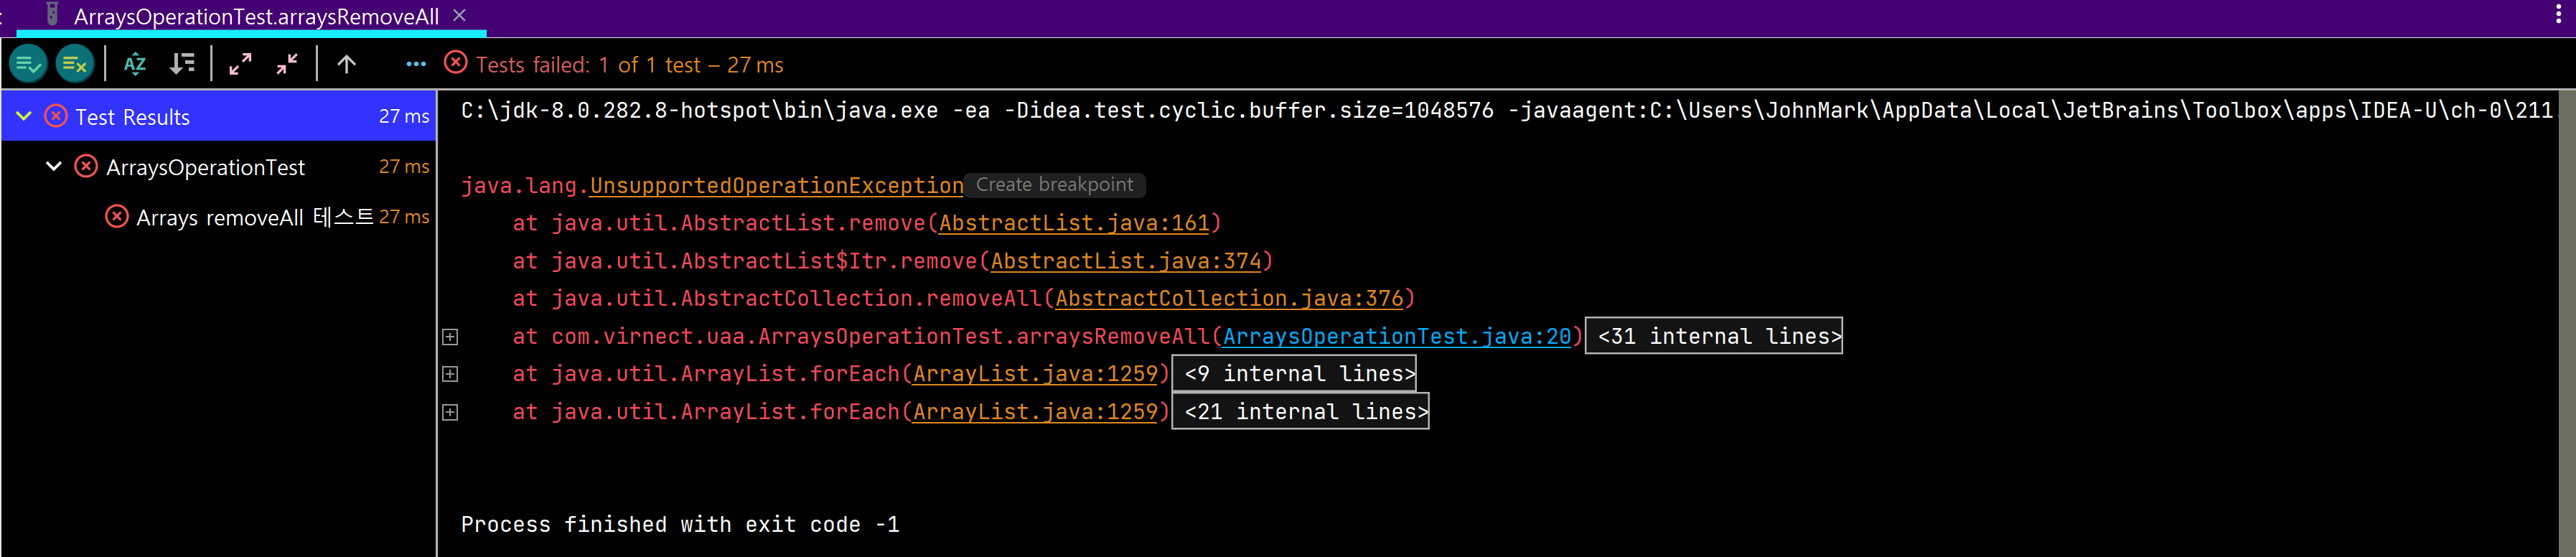Open the run panel options menu
2576x557 pixels.
coord(2558,15)
